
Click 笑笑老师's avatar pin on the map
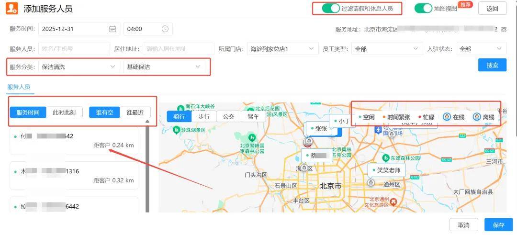tap(371, 182)
